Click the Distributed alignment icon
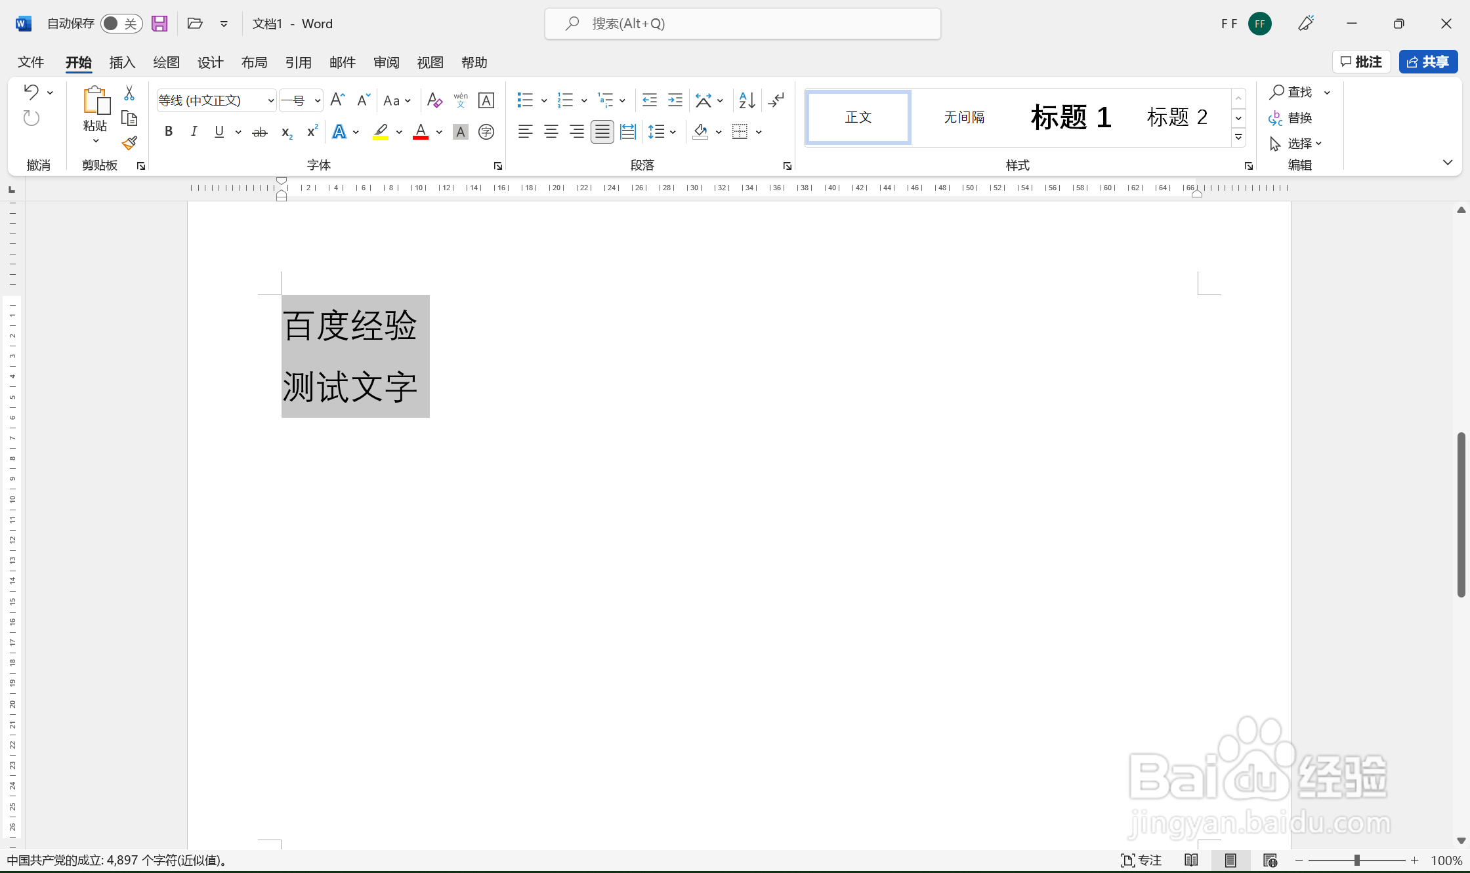1470x873 pixels. [628, 132]
